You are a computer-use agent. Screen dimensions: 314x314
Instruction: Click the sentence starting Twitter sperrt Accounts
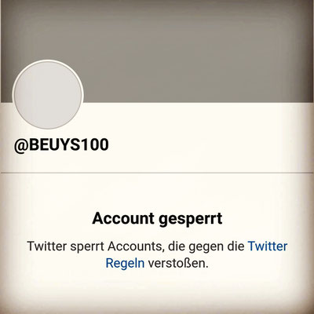click(157, 254)
